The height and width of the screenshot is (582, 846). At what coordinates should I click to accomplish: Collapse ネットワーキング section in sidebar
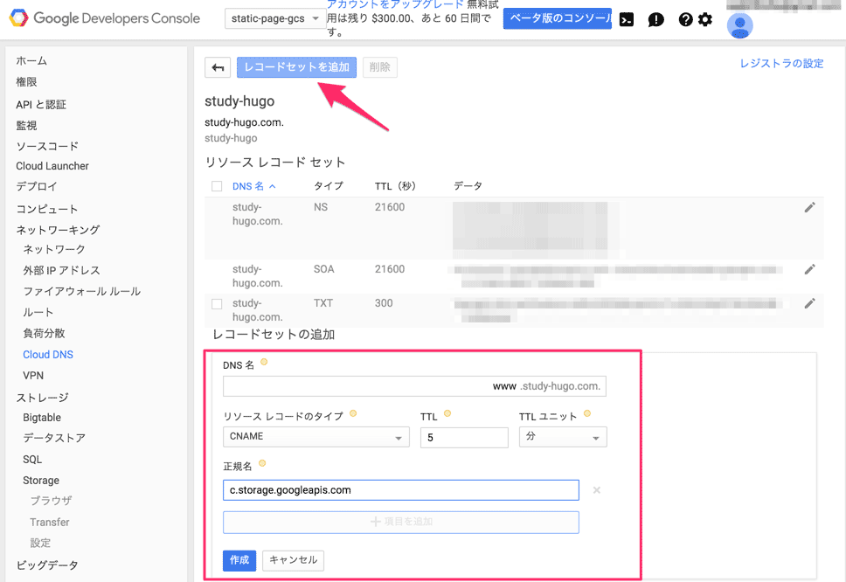58,230
